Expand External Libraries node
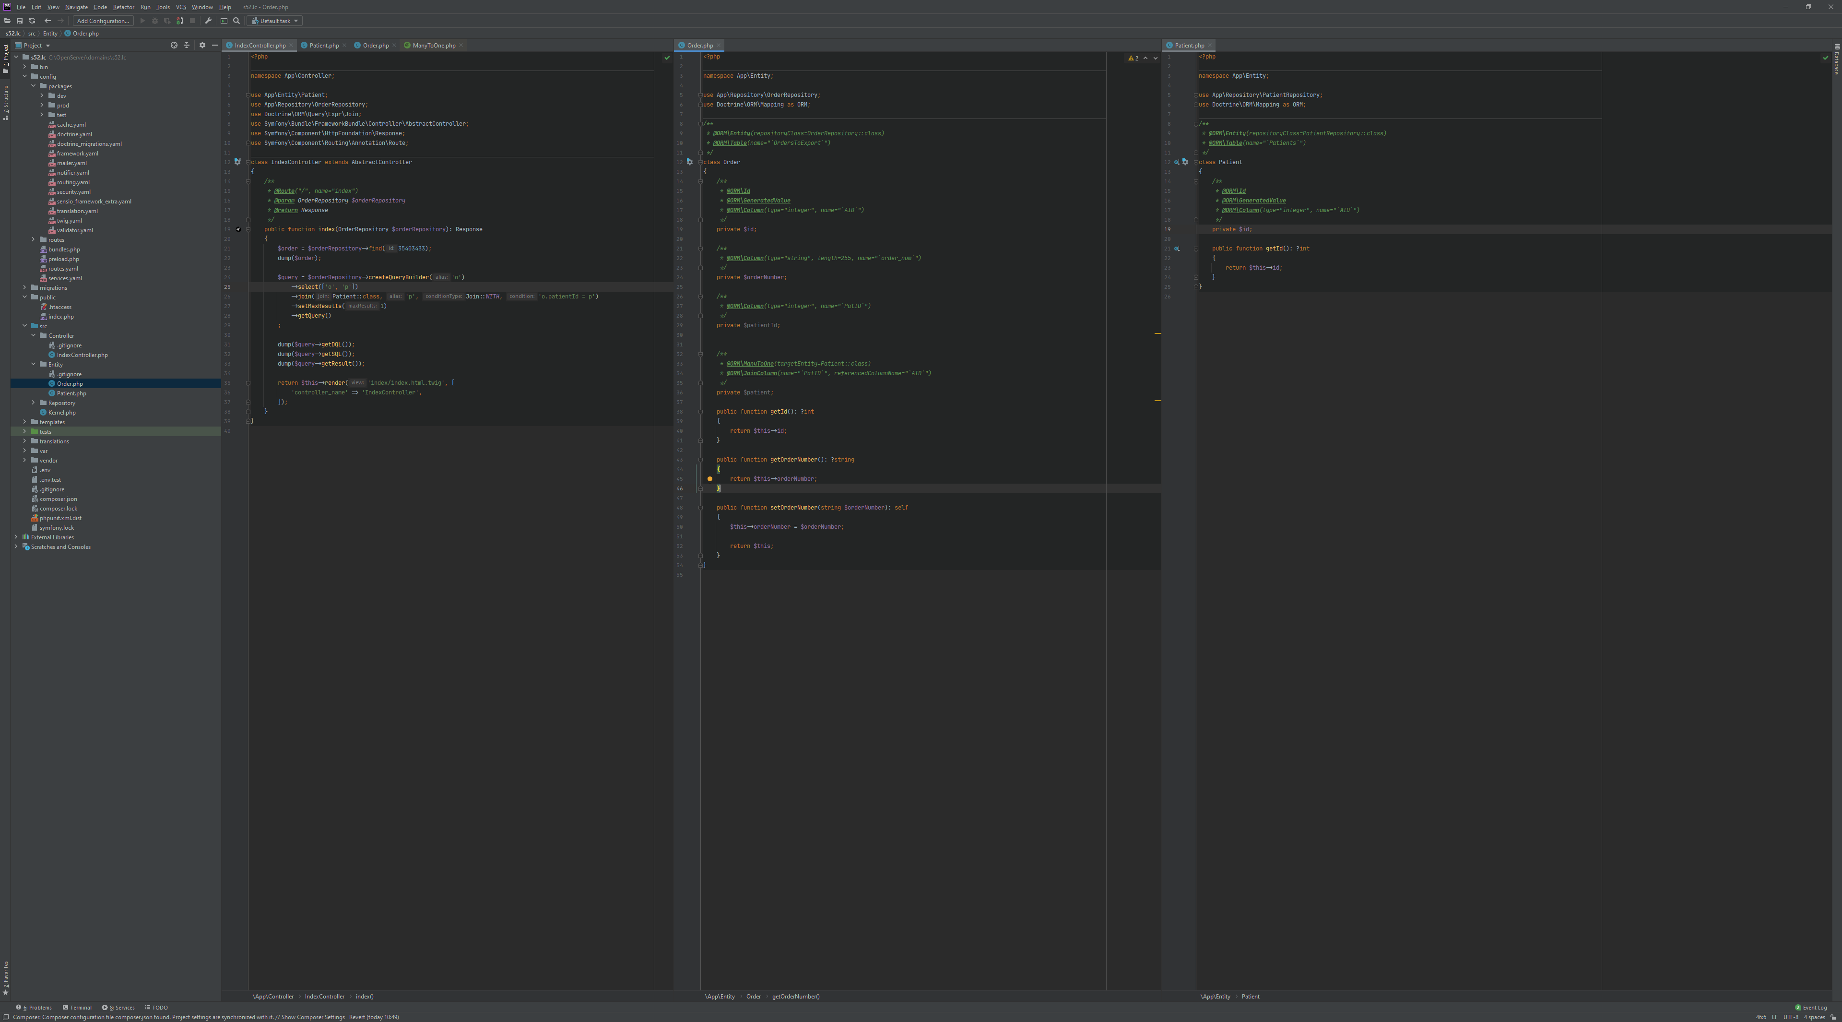1842x1022 pixels. (16, 537)
